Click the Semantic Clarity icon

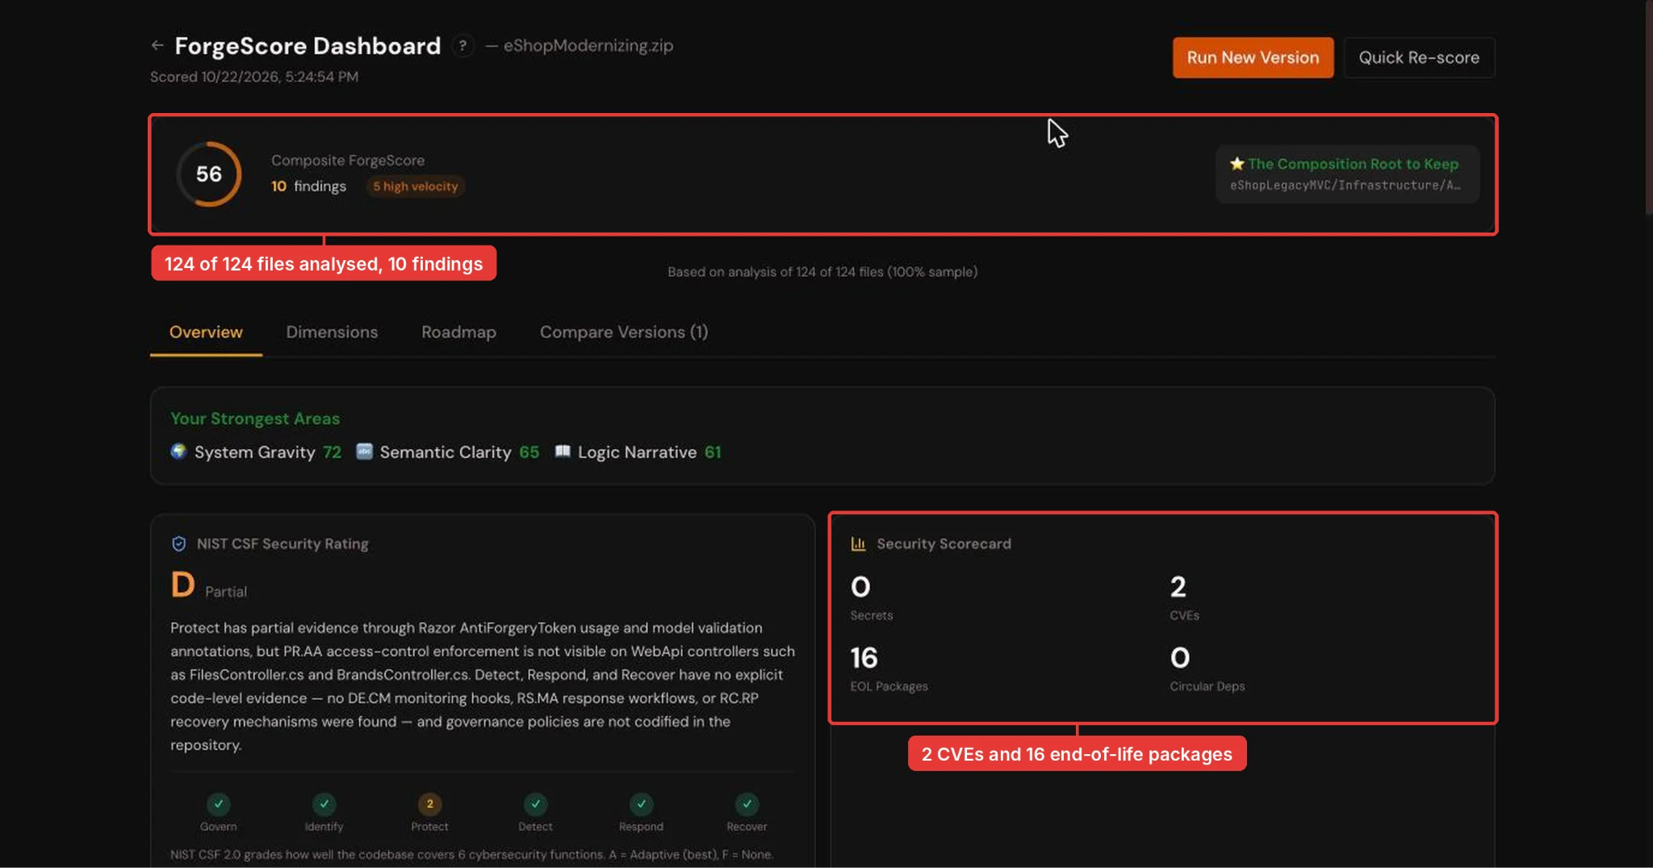click(365, 451)
